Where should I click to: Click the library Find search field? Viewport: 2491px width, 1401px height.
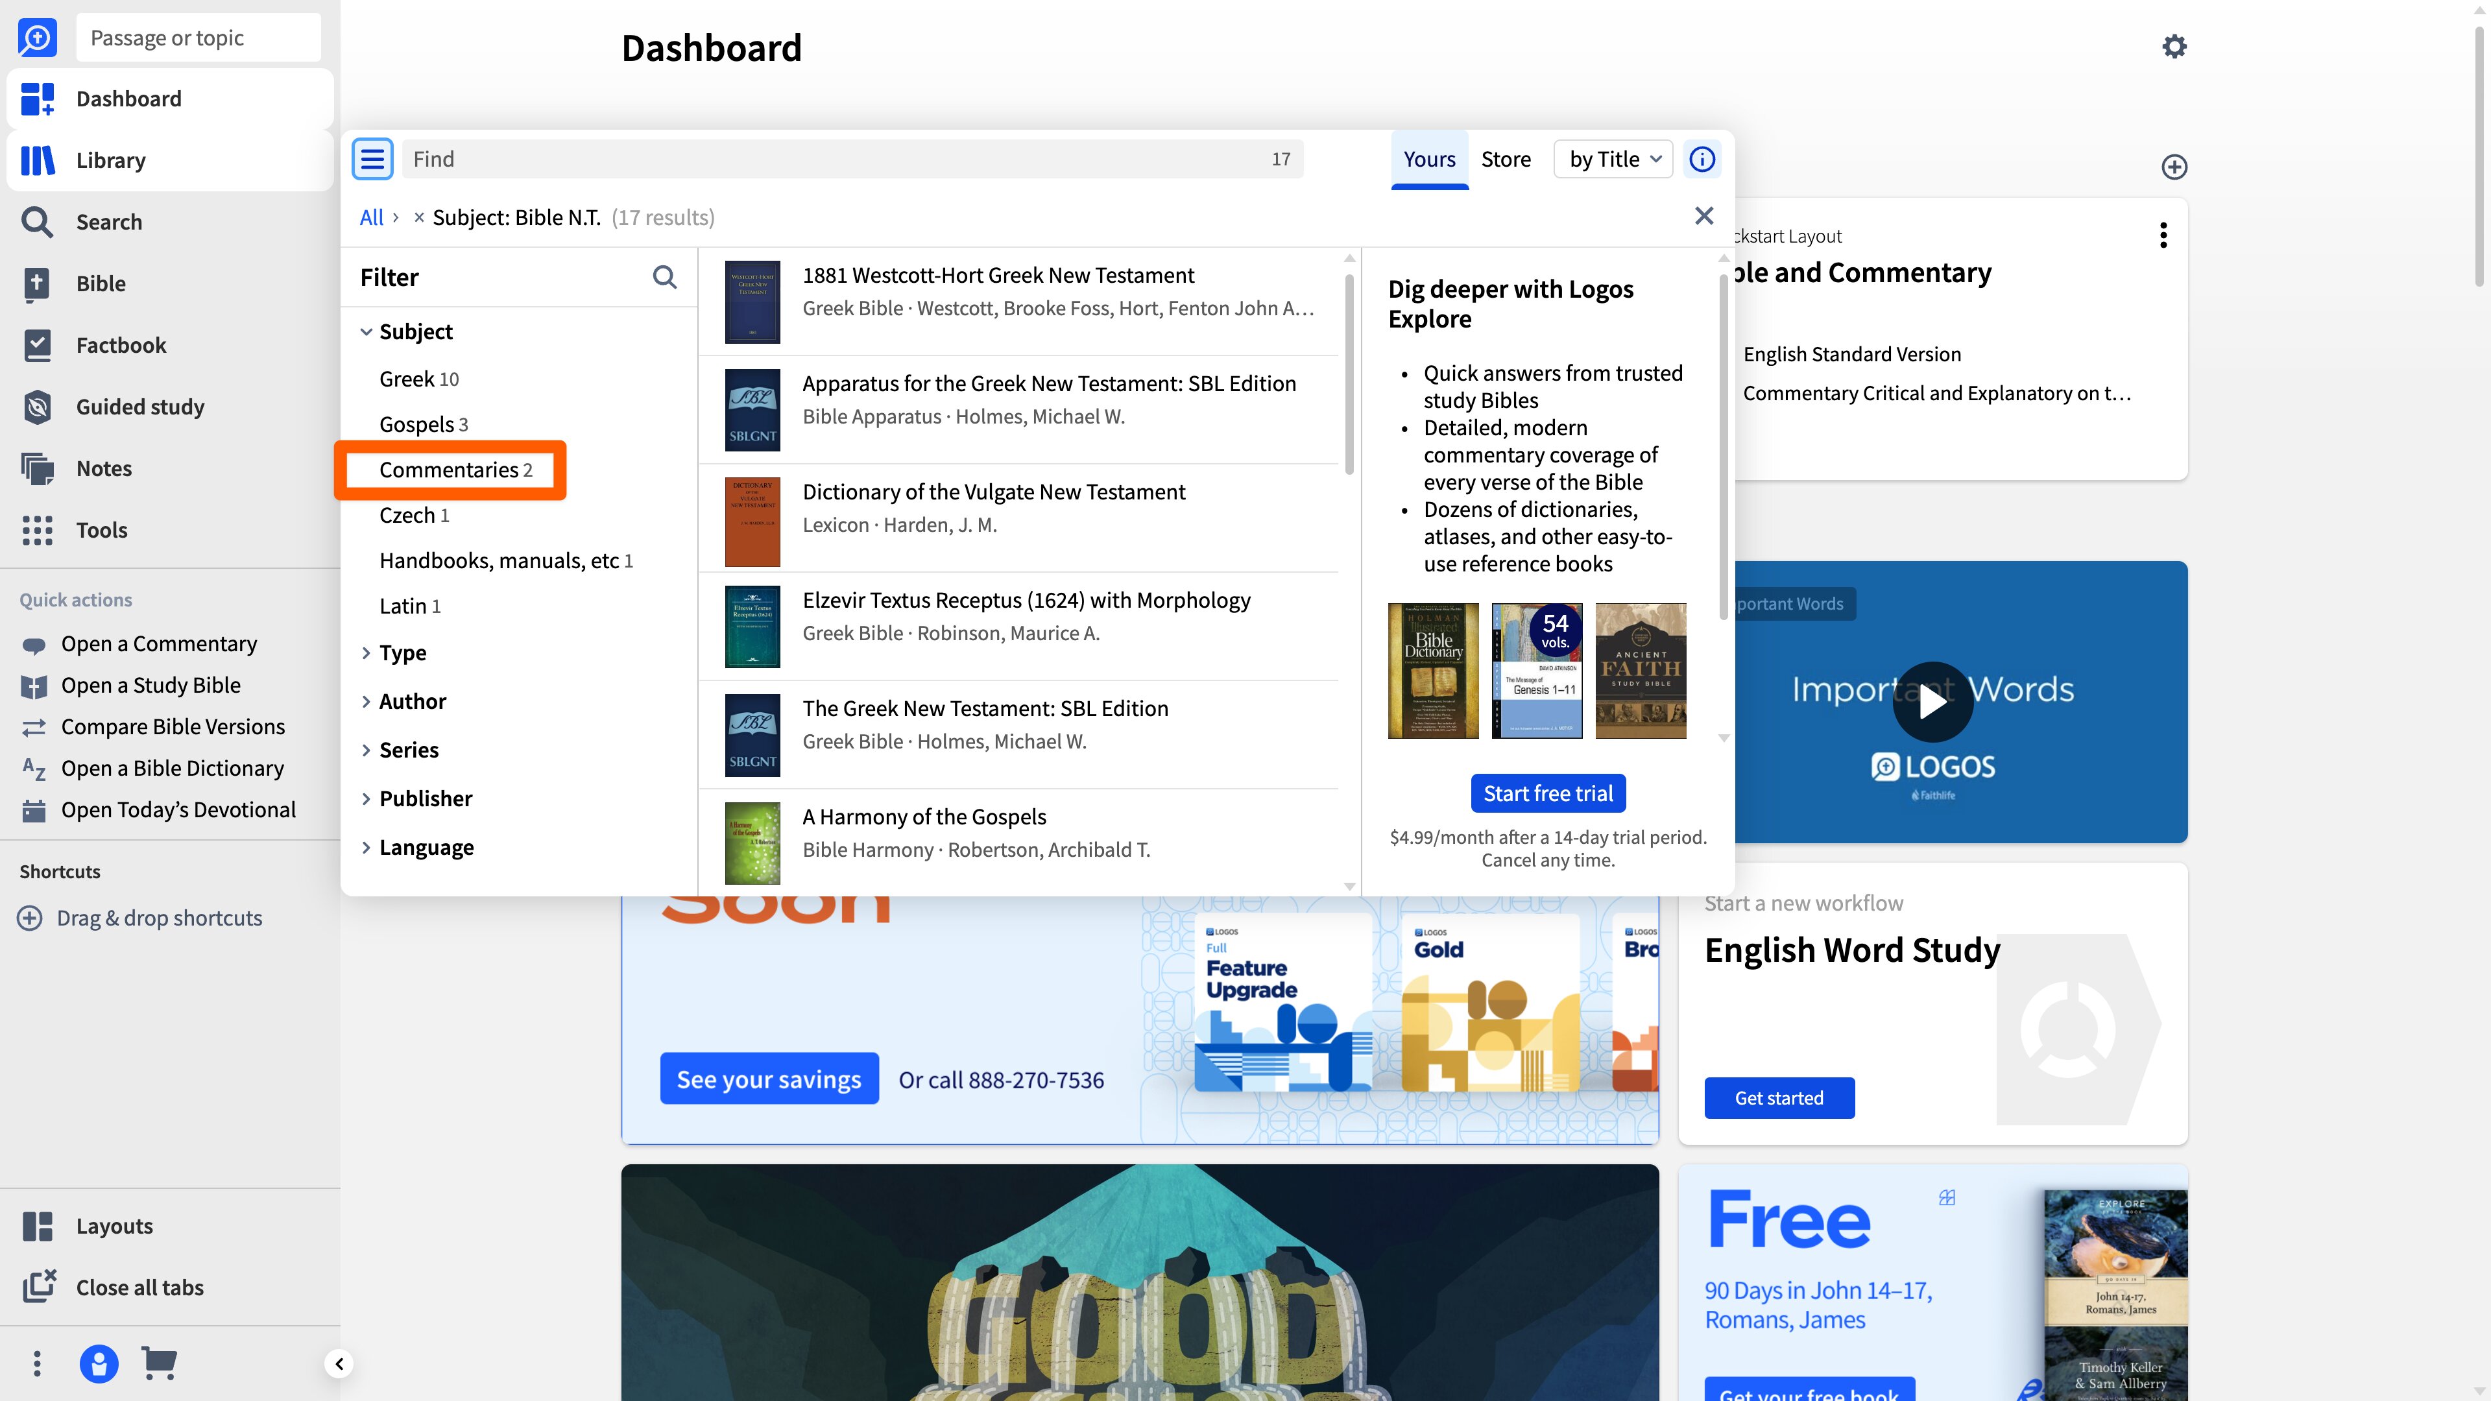(x=852, y=160)
